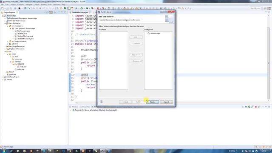Click the Remove All button
This screenshot has height=153, width=272.
click(x=136, y=61)
